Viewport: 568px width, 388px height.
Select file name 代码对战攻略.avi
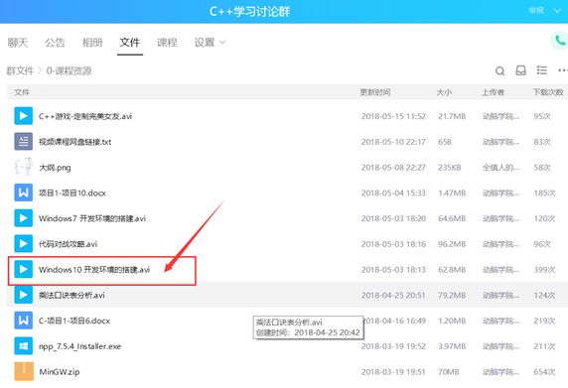click(69, 244)
